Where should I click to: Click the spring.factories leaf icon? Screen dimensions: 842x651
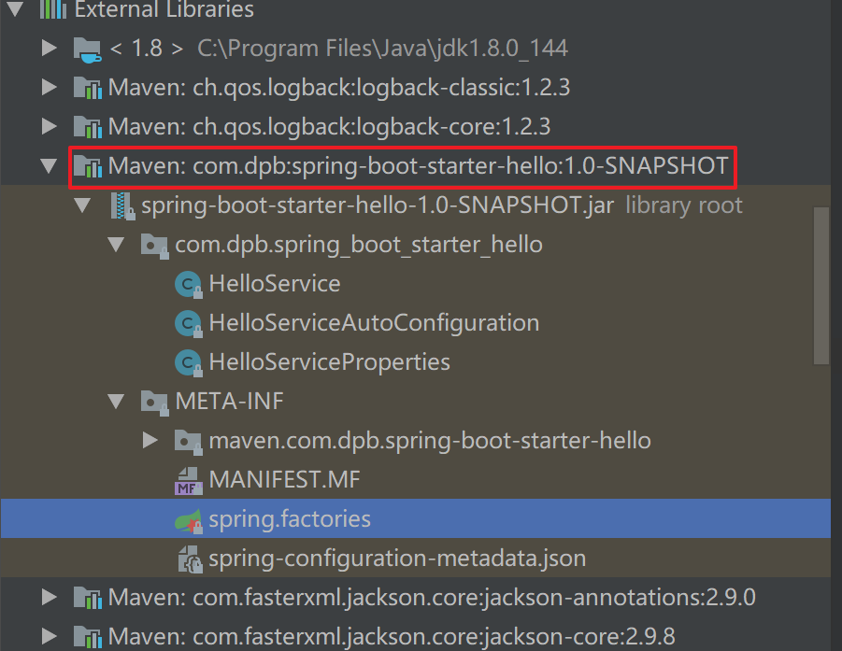click(x=189, y=520)
